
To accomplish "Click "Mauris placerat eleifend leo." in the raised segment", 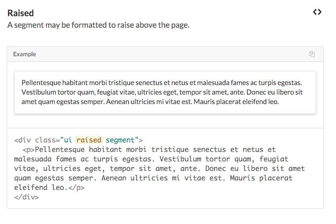I will tap(237, 102).
